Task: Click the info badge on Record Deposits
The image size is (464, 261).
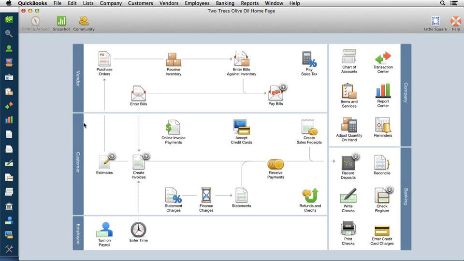Action: click(356, 156)
